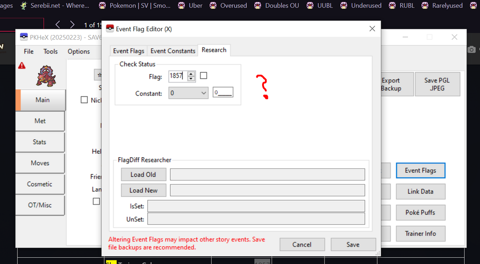Image resolution: width=480 pixels, height=264 pixels.
Task: Close the Event Flag Editor dialog
Action: pyautogui.click(x=372, y=29)
